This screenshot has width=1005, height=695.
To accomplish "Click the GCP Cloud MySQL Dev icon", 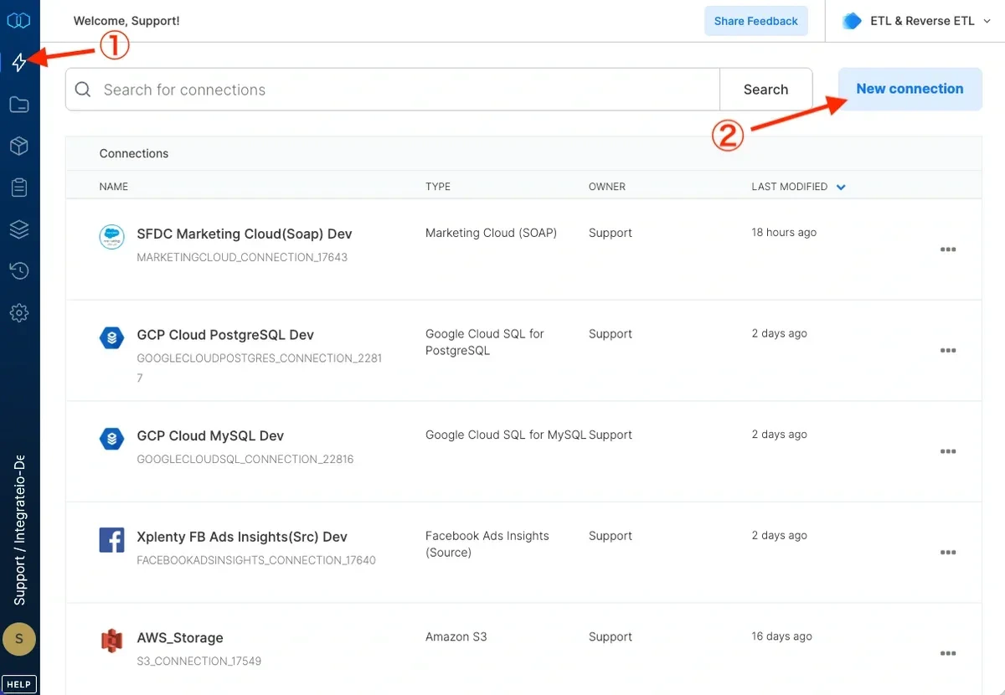I will point(111,439).
